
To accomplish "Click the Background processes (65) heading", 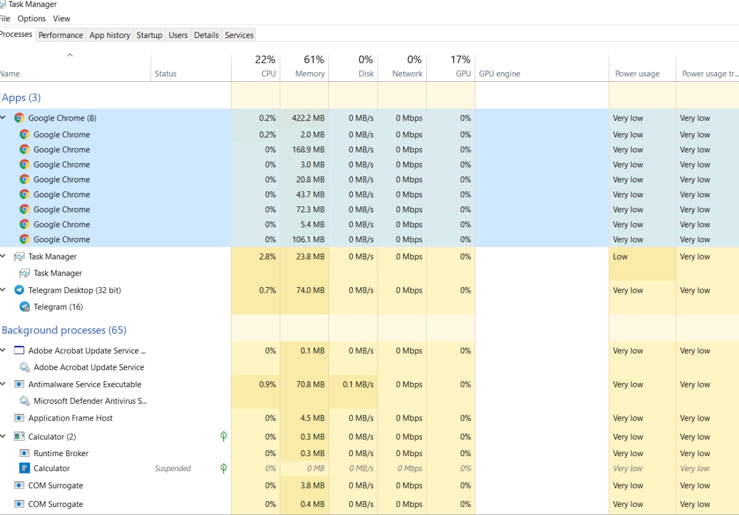I will tap(64, 330).
